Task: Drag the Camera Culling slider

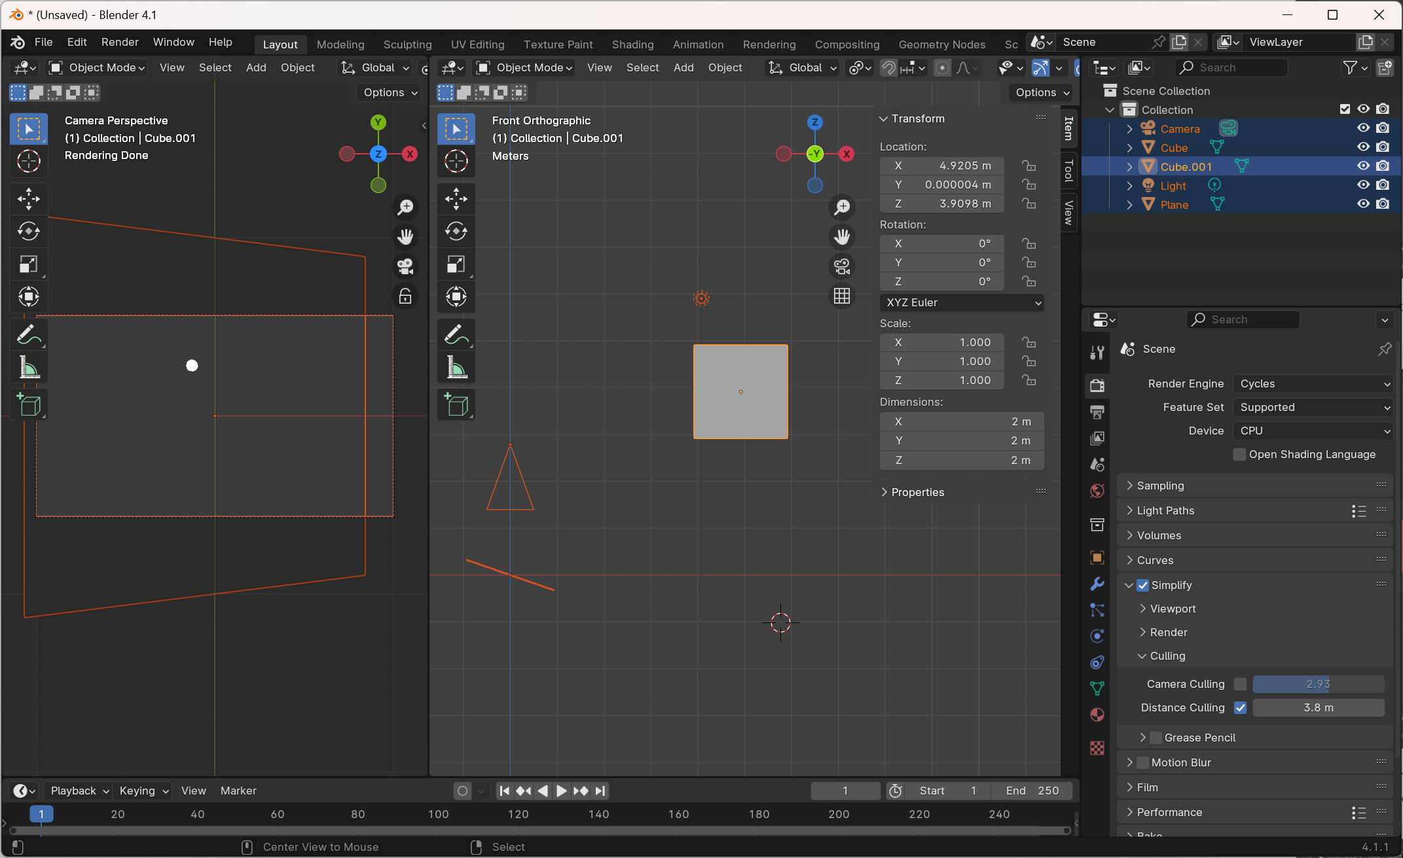Action: [x=1318, y=684]
